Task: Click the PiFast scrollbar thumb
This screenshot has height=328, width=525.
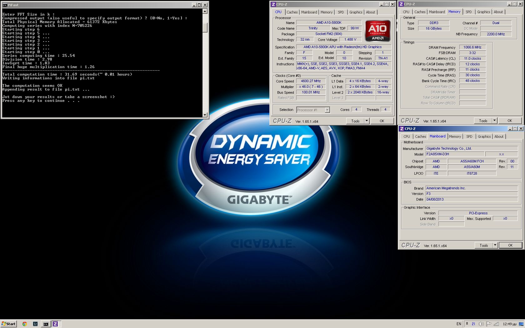Action: [x=205, y=27]
